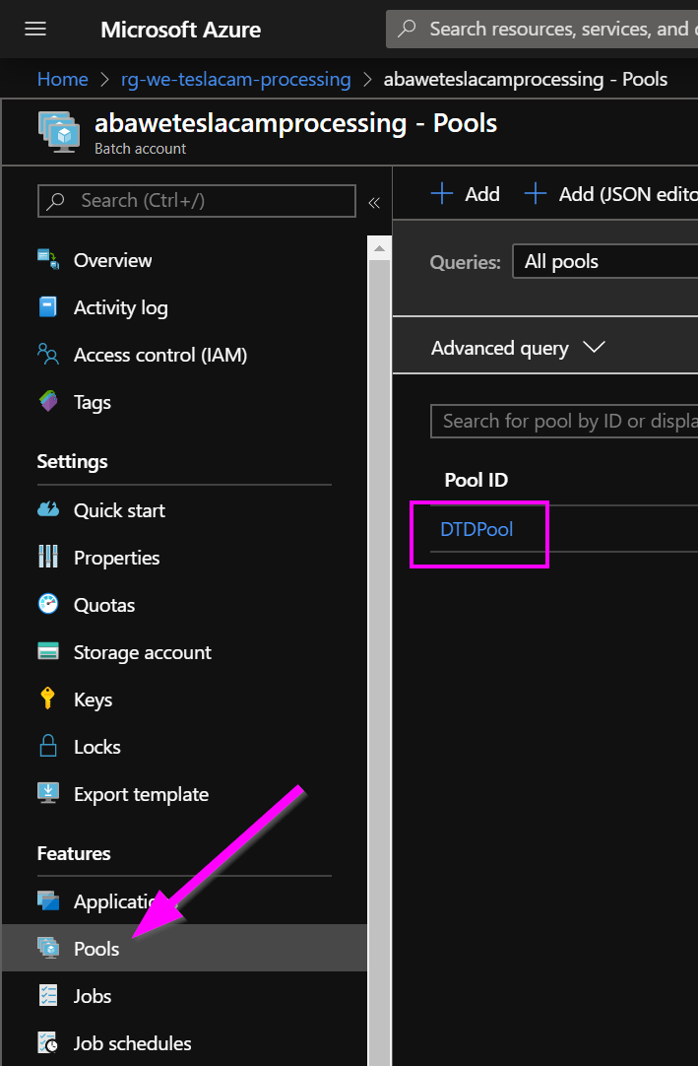Open the DTDPool pool link
This screenshot has height=1066, width=698.
click(x=476, y=529)
